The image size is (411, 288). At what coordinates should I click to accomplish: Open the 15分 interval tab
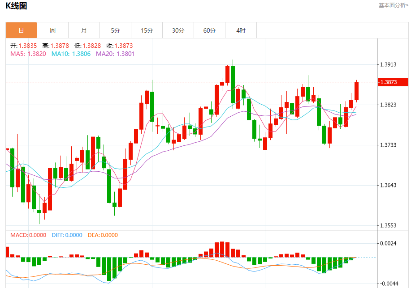click(147, 30)
